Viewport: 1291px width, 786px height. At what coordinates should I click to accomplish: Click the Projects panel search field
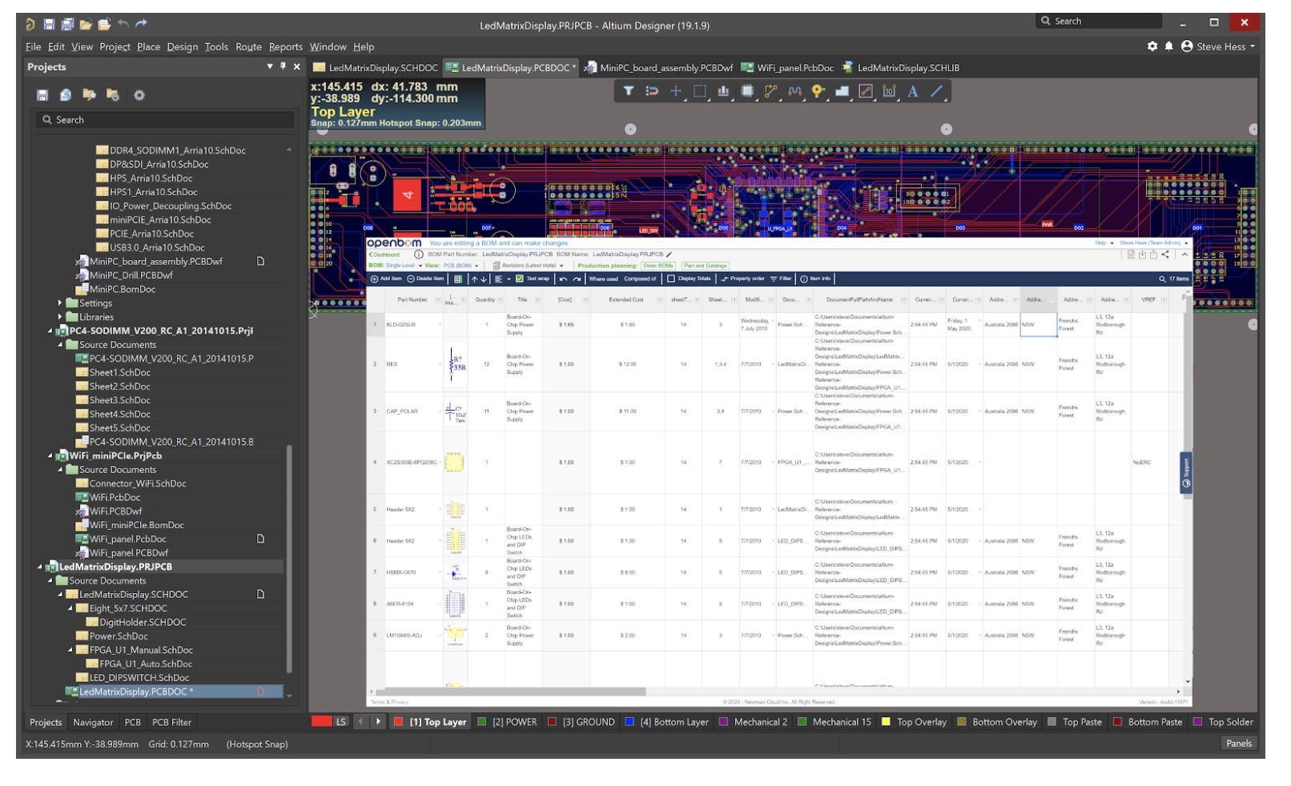pyautogui.click(x=165, y=120)
